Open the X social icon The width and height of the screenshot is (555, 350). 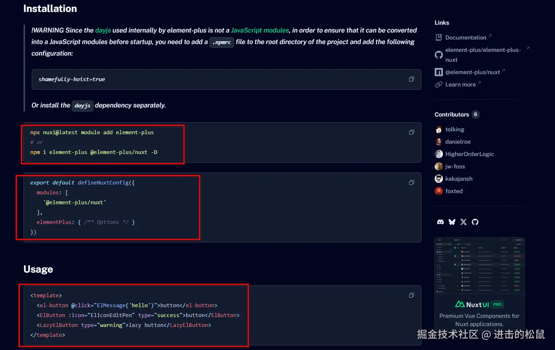click(464, 222)
